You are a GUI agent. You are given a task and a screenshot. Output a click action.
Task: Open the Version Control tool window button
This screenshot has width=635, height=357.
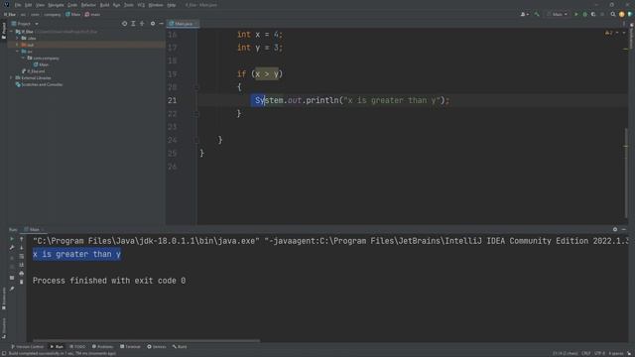tap(27, 346)
